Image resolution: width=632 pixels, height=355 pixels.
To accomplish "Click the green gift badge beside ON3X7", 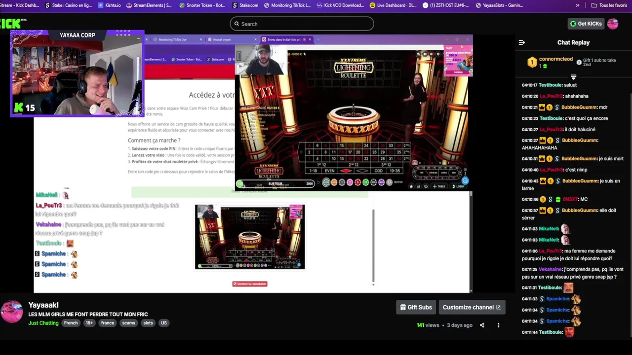I will click(558, 199).
